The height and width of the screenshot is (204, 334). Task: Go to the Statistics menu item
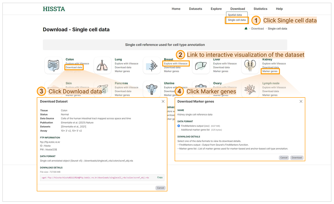pyautogui.click(x=260, y=9)
